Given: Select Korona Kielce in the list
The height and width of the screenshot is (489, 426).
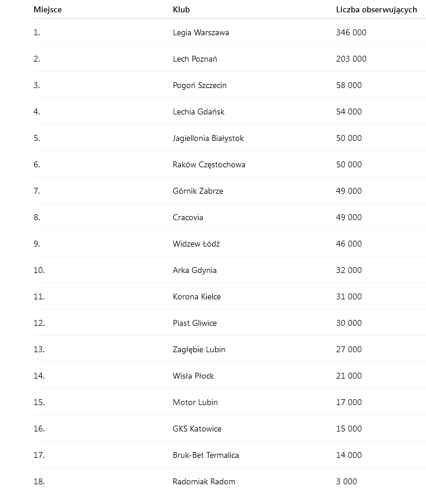Looking at the screenshot, I should (x=197, y=297).
